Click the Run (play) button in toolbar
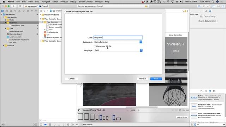Screen dimensions: 226x127 [14, 6]
